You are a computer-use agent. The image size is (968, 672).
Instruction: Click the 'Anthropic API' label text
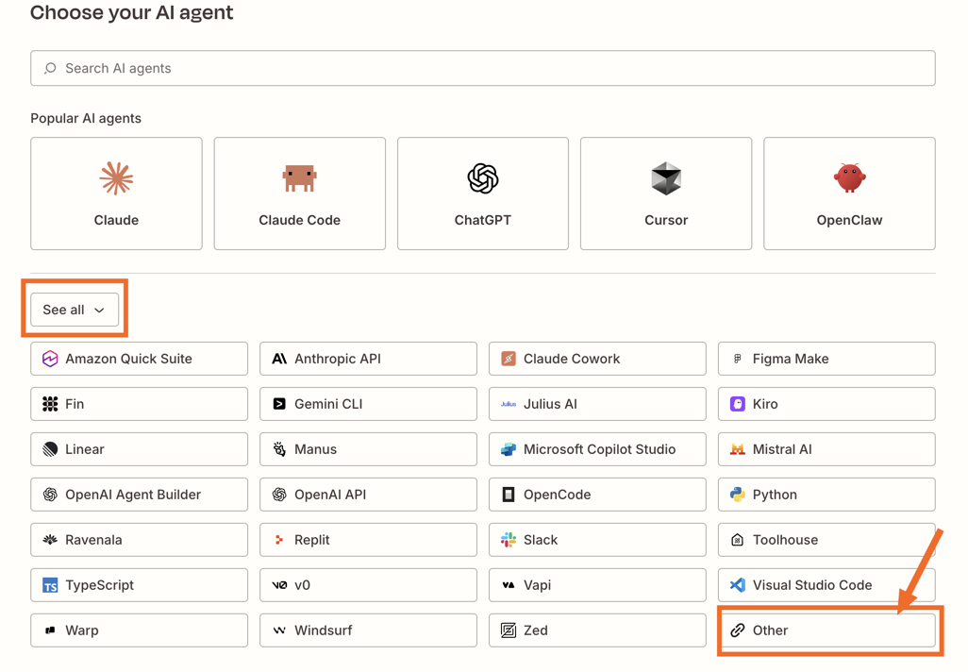pyautogui.click(x=338, y=359)
